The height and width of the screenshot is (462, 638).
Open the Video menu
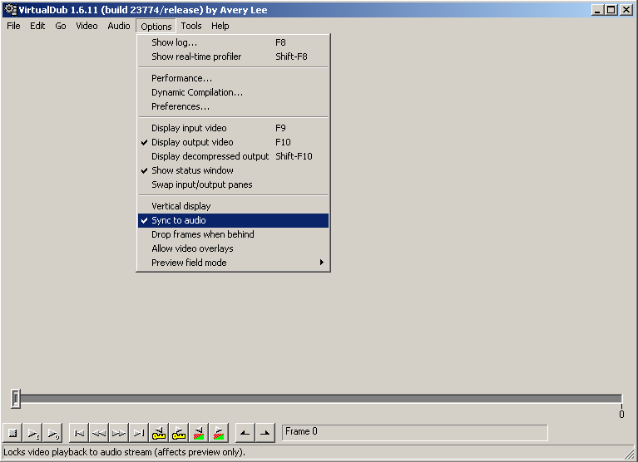click(87, 26)
